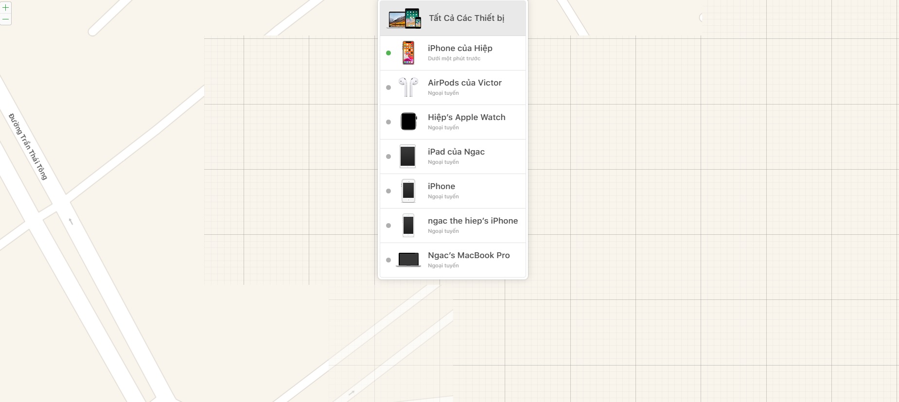Click the green online status dot
The height and width of the screenshot is (402, 899).
pyautogui.click(x=388, y=53)
